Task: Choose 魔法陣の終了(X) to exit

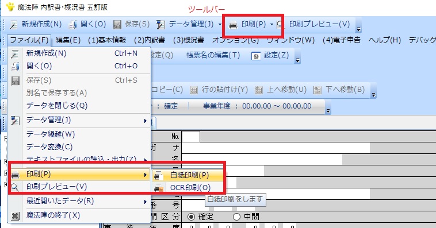Action: pos(79,215)
